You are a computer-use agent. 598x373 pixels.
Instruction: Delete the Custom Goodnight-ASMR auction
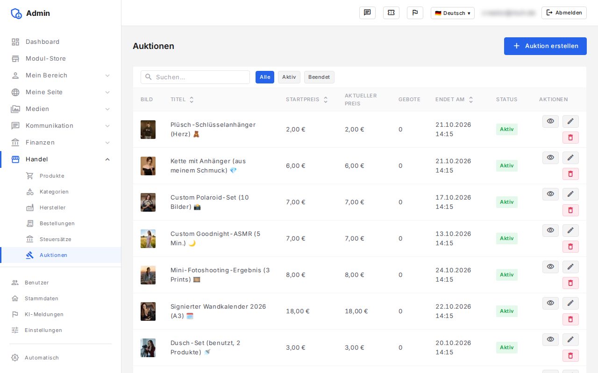pos(570,247)
